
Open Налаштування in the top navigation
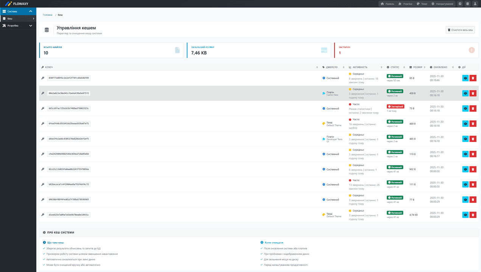442,4
